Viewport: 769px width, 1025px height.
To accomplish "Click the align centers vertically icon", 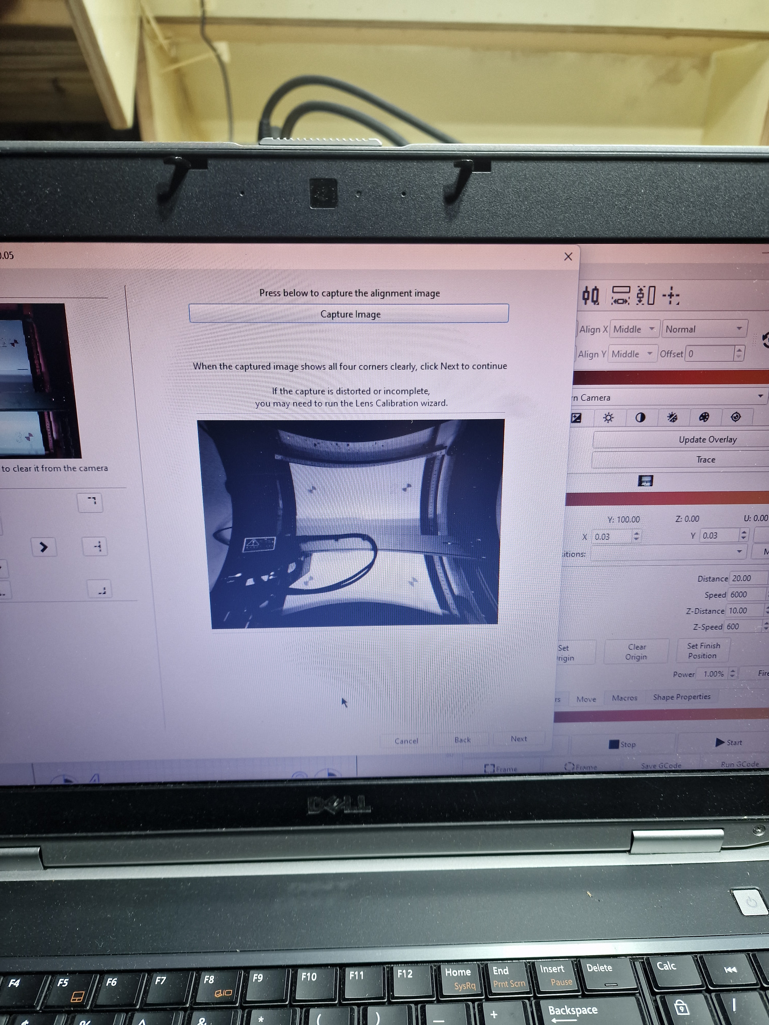I will click(590, 295).
